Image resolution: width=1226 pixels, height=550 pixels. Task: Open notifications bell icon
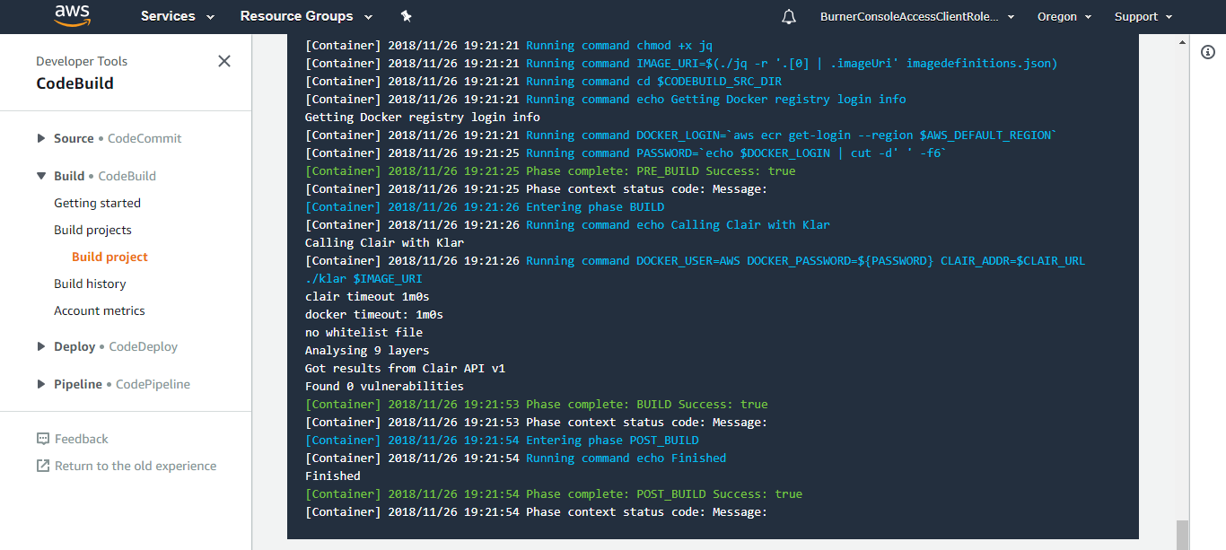[x=789, y=16]
